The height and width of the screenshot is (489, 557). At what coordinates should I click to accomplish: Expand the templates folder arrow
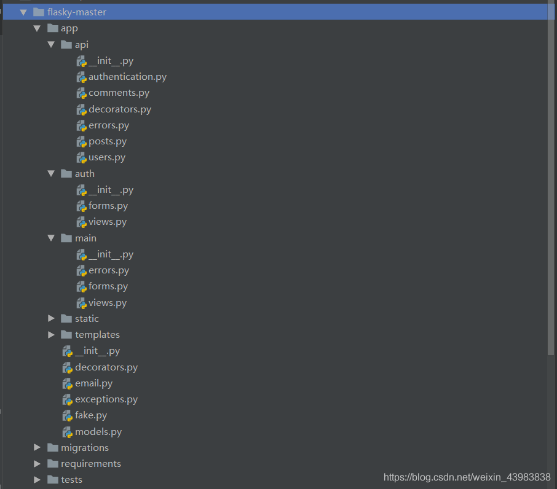coord(51,335)
